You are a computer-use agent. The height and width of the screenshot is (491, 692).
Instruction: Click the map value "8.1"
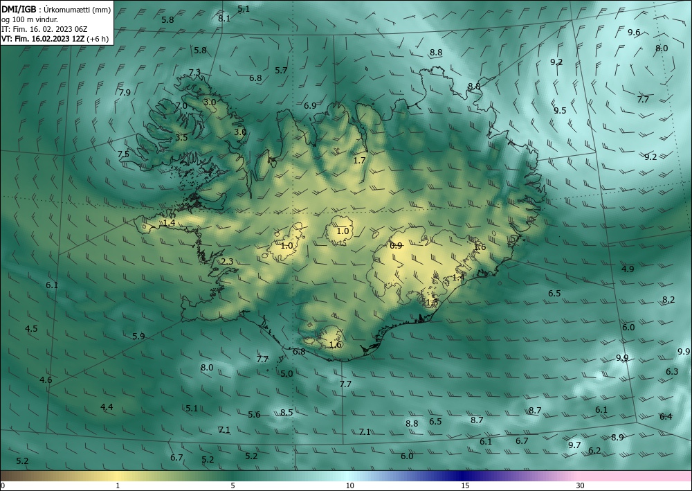coord(224,19)
